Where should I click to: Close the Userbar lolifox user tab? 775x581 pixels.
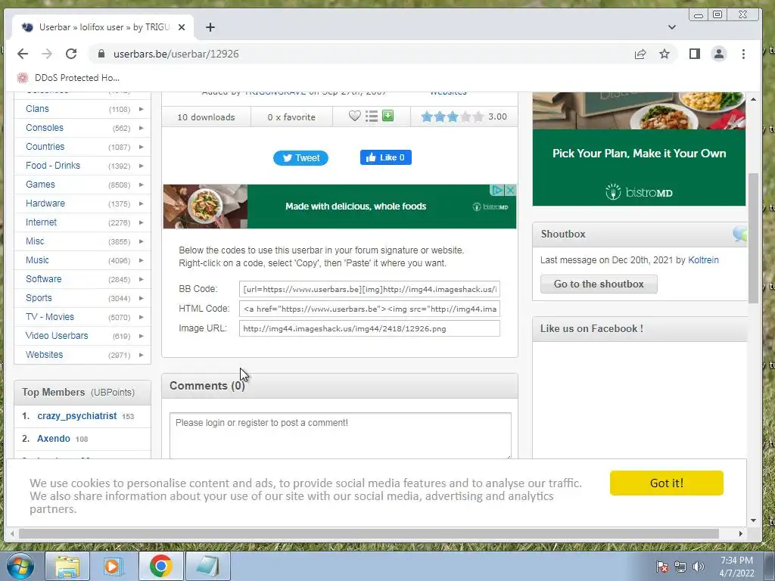coord(182,27)
